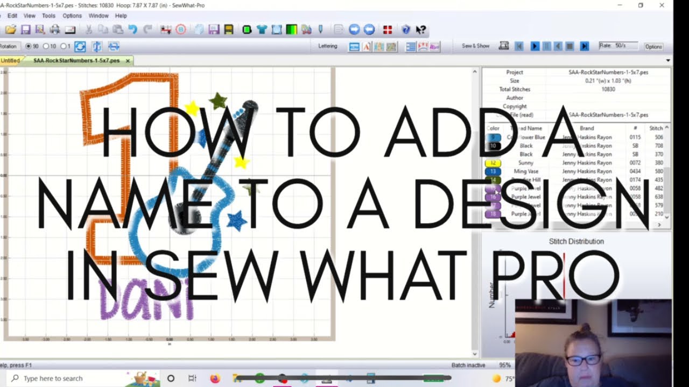
Task: Click the first blue Lettering tool icon
Action: [354, 47]
